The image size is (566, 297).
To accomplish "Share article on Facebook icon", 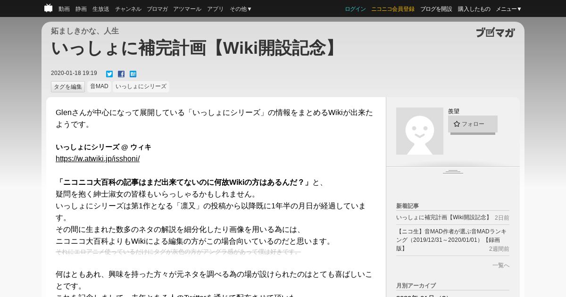I will tap(121, 74).
